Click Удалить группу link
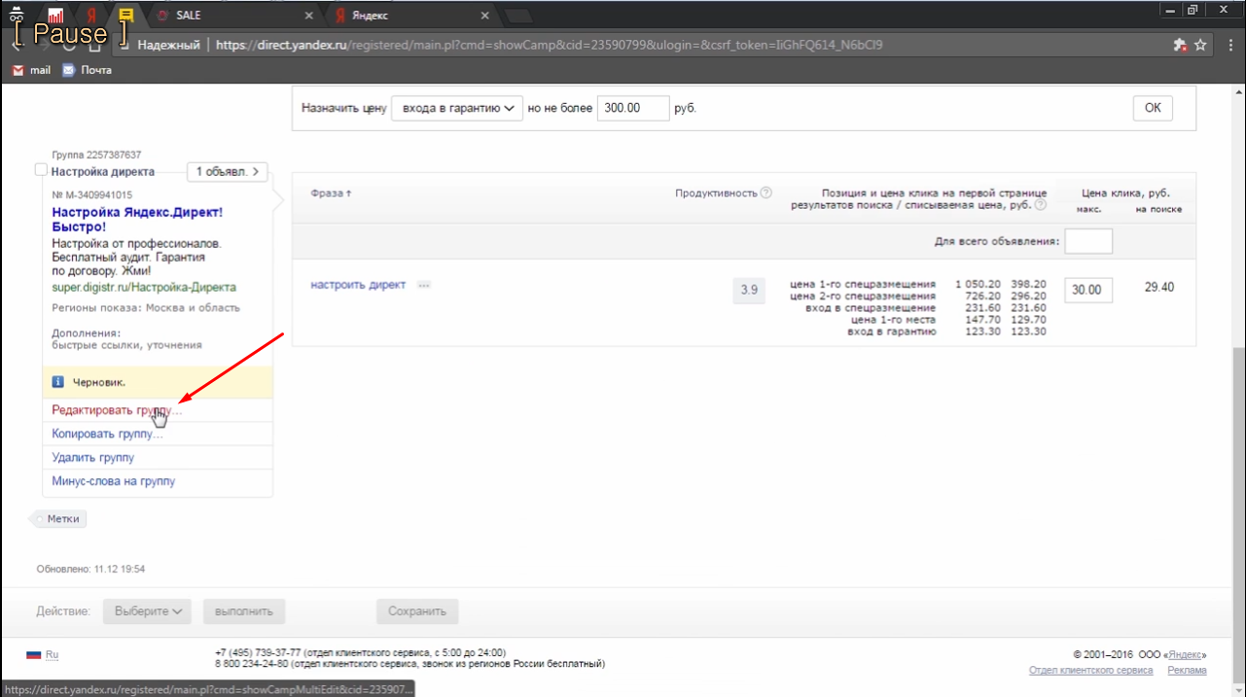This screenshot has width=1246, height=697. tap(93, 457)
